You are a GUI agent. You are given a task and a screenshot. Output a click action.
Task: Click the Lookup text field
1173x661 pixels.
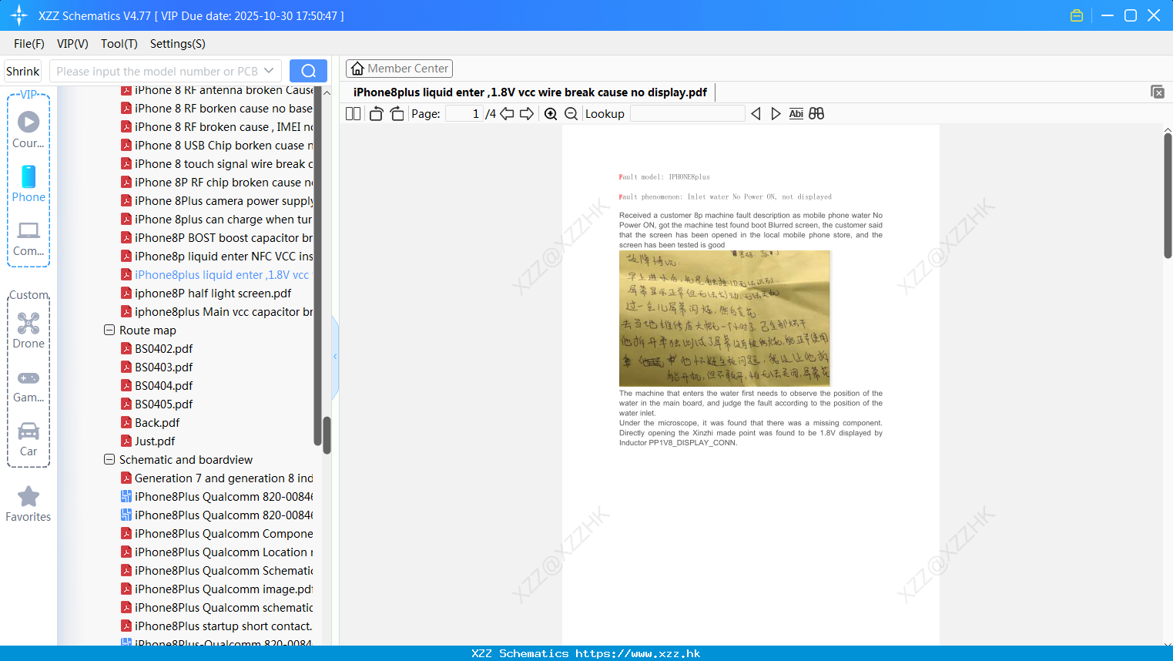(x=687, y=113)
